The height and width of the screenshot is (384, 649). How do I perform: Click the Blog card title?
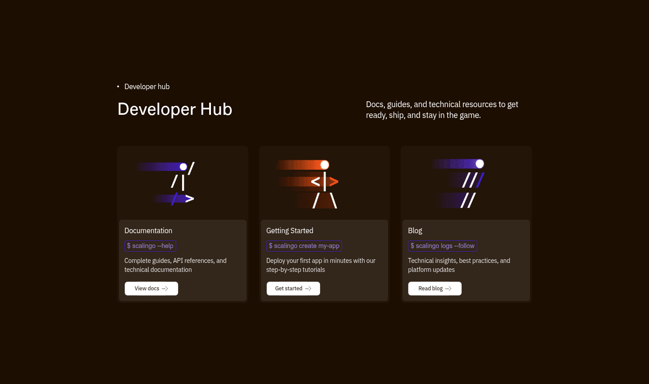click(x=415, y=230)
